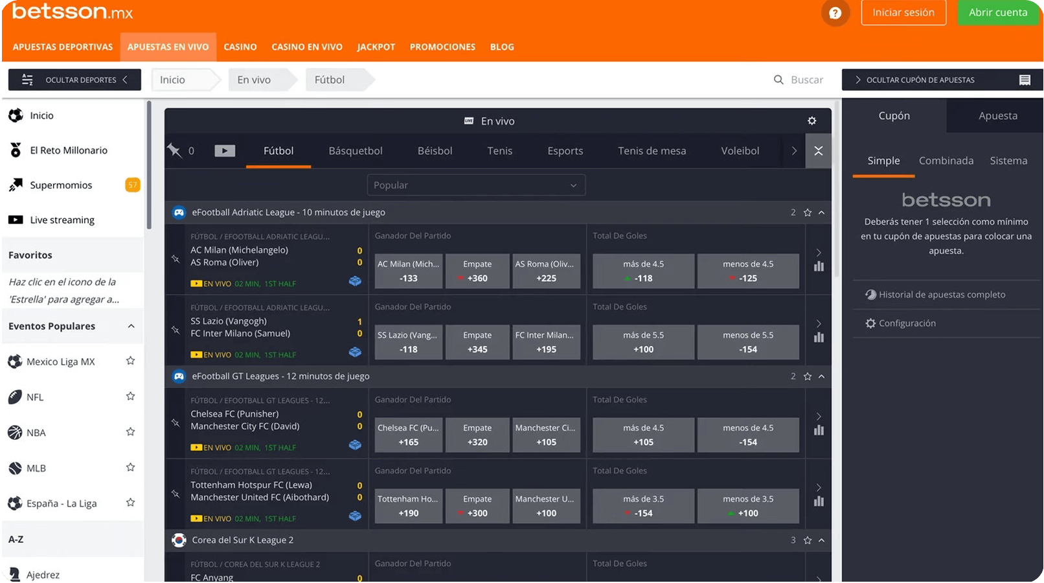Switch to Esports tab
The height and width of the screenshot is (583, 1044).
565,151
